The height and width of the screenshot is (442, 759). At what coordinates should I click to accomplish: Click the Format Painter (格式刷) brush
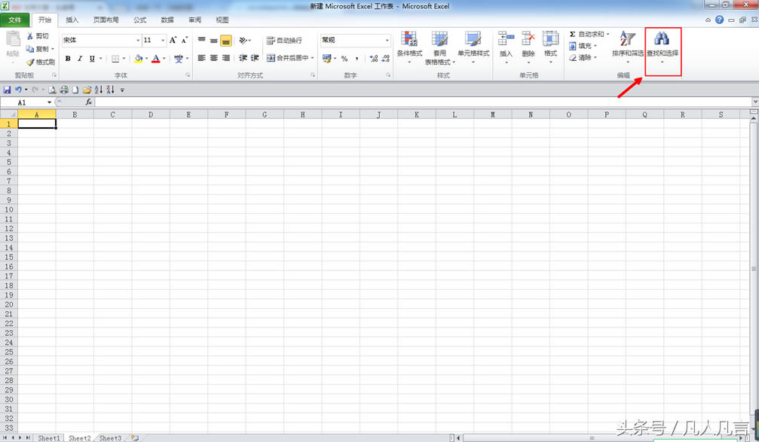tap(40, 62)
